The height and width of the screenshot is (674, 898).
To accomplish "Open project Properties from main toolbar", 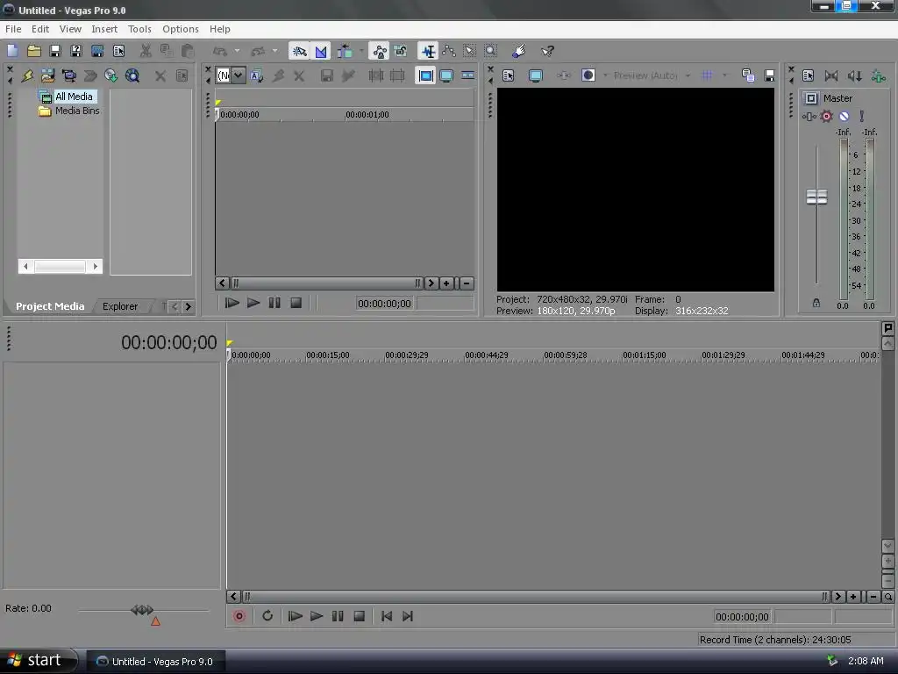I will pyautogui.click(x=118, y=51).
